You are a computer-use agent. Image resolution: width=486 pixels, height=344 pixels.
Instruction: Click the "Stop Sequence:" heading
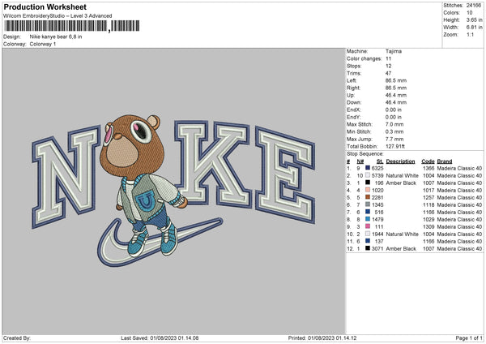(364, 154)
